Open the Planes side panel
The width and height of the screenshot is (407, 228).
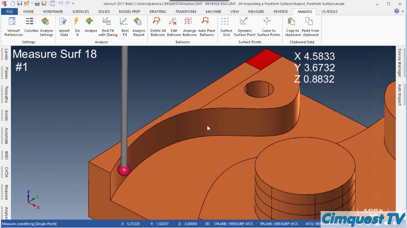(x=6, y=73)
